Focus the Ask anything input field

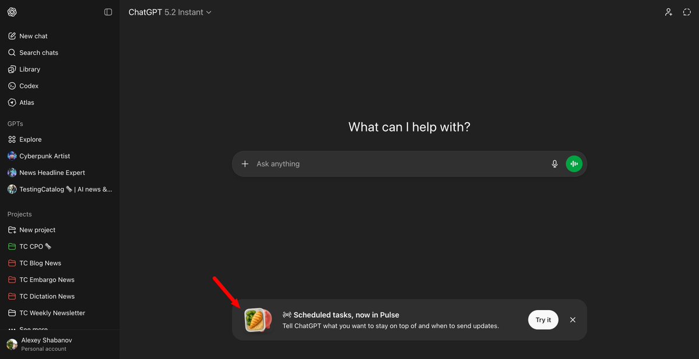click(x=401, y=163)
